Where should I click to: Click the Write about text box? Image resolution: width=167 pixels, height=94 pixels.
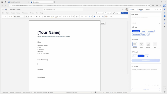[146, 20]
